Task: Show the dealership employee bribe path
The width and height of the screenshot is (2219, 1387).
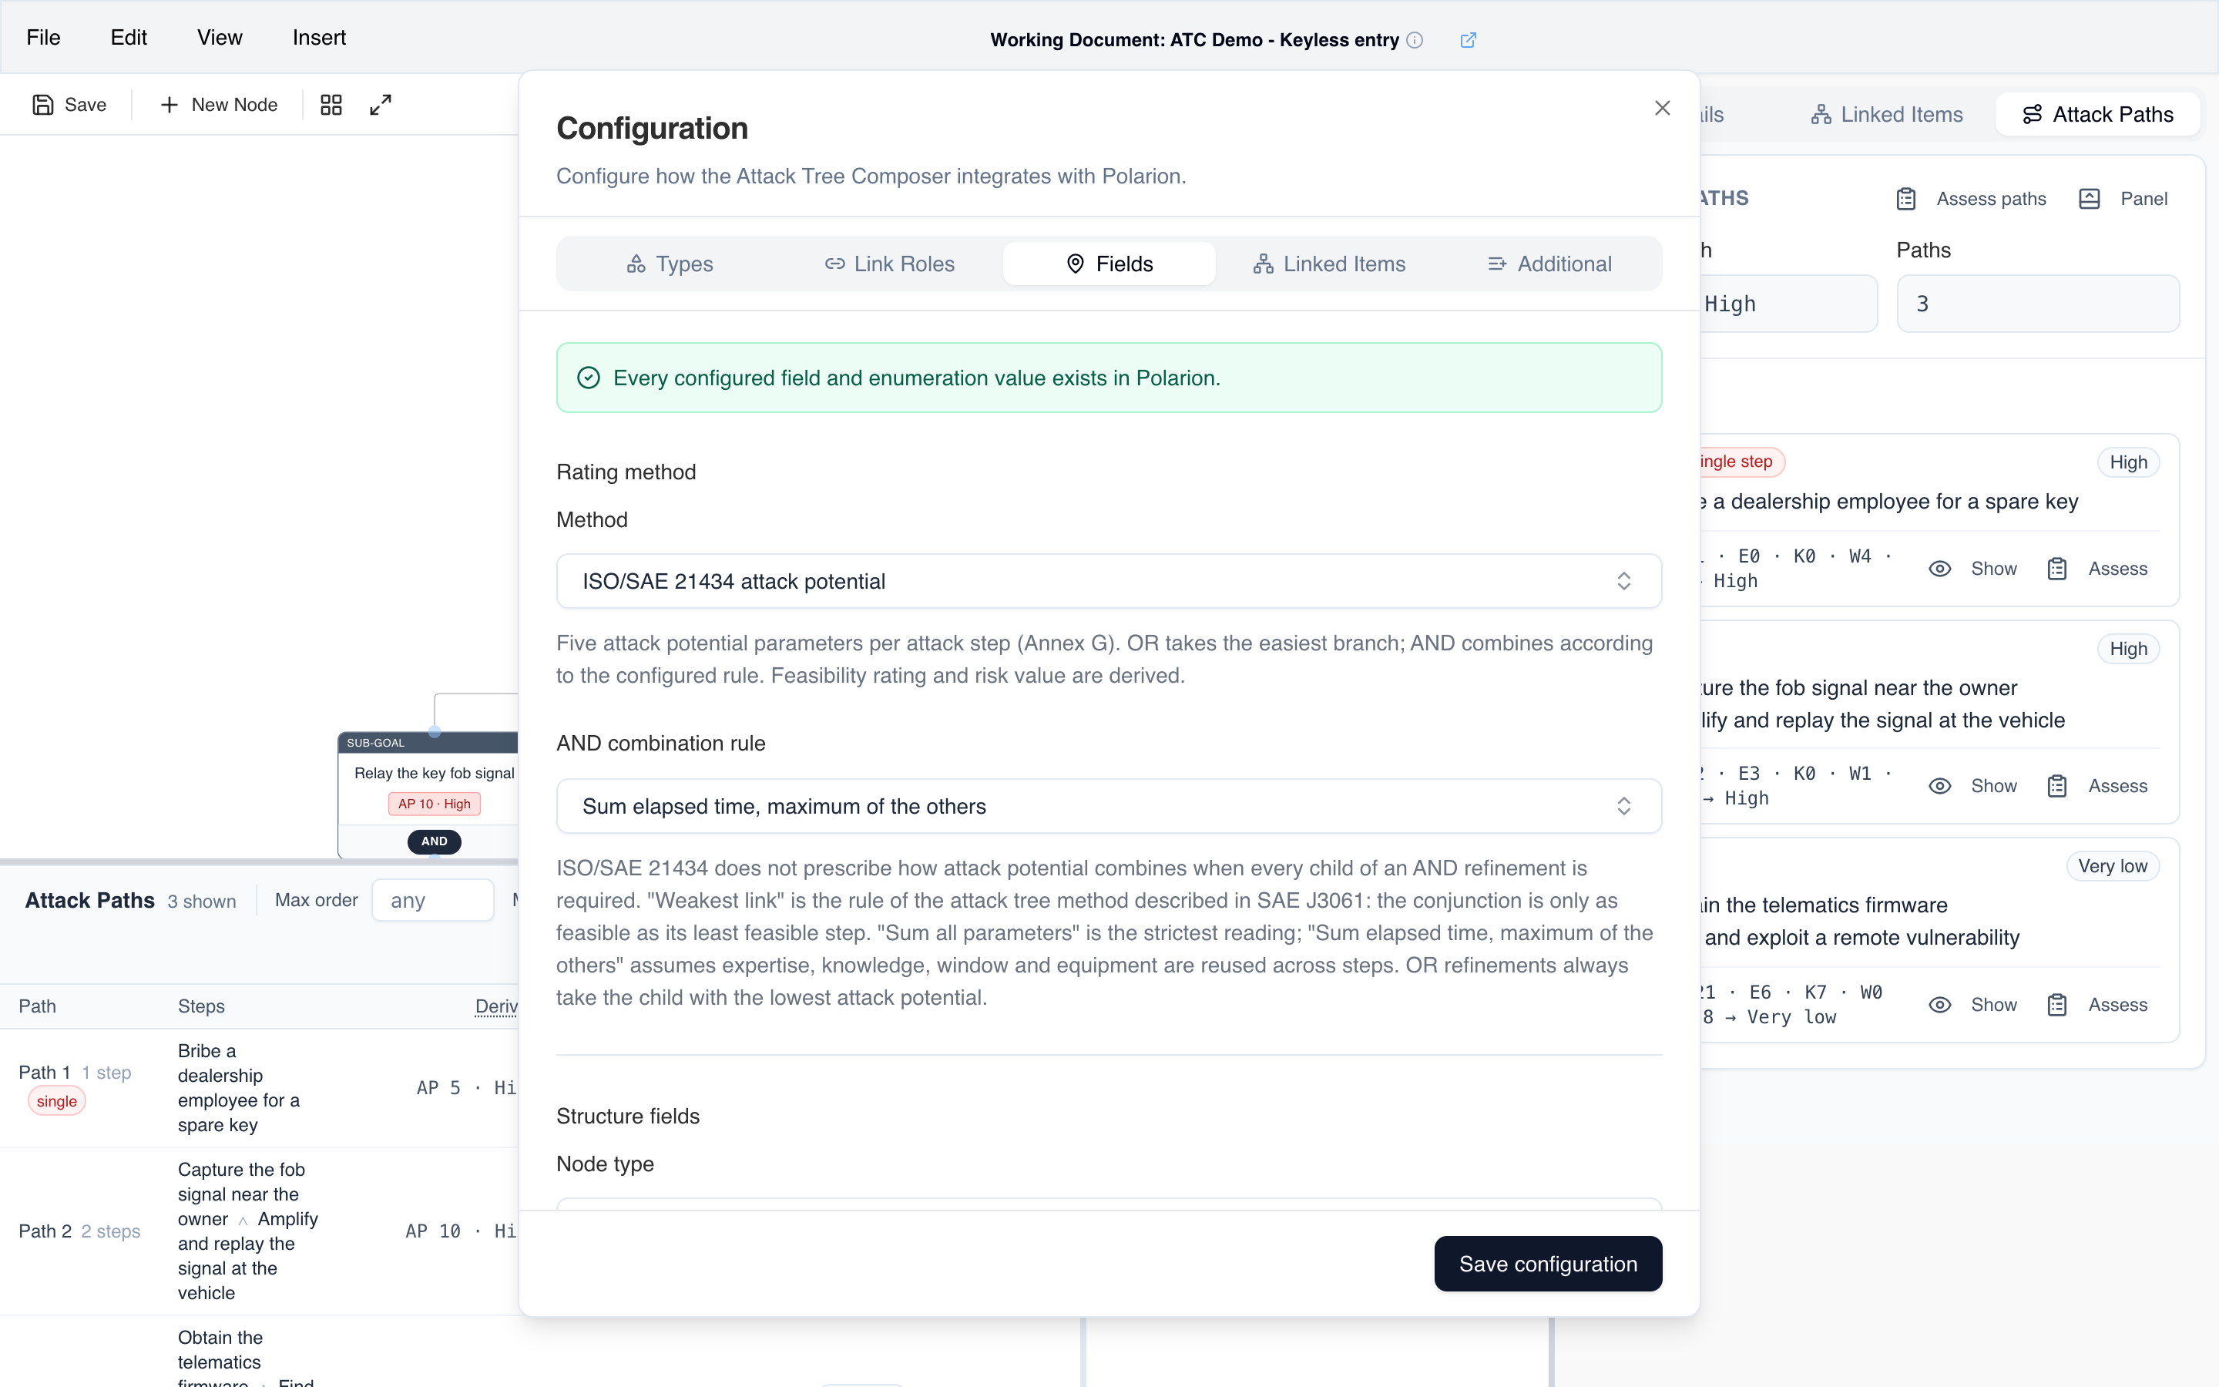Action: (1972, 569)
